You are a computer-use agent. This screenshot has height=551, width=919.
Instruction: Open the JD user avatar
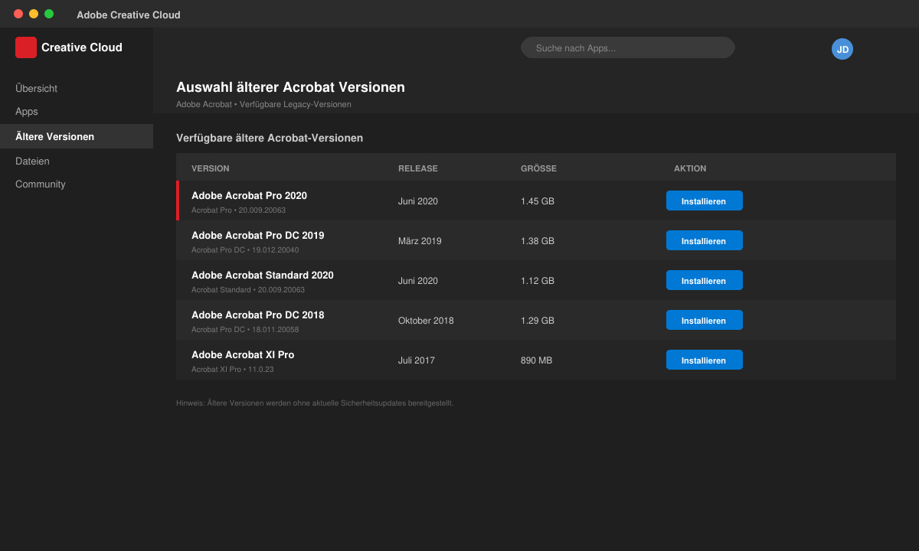(842, 49)
